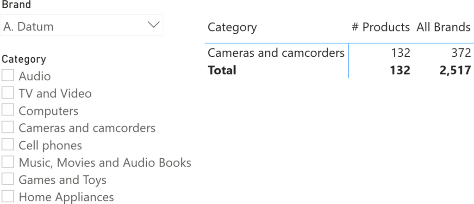Toggle the Cell phones checkbox
This screenshot has width=474, height=204.
click(x=8, y=145)
